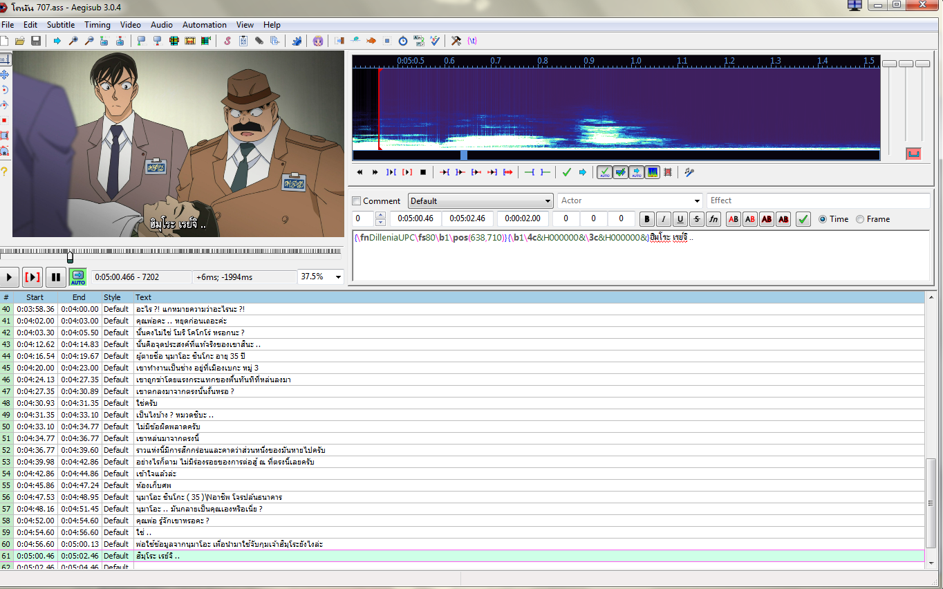Open font chooser with fn button
The height and width of the screenshot is (589, 943).
[713, 219]
